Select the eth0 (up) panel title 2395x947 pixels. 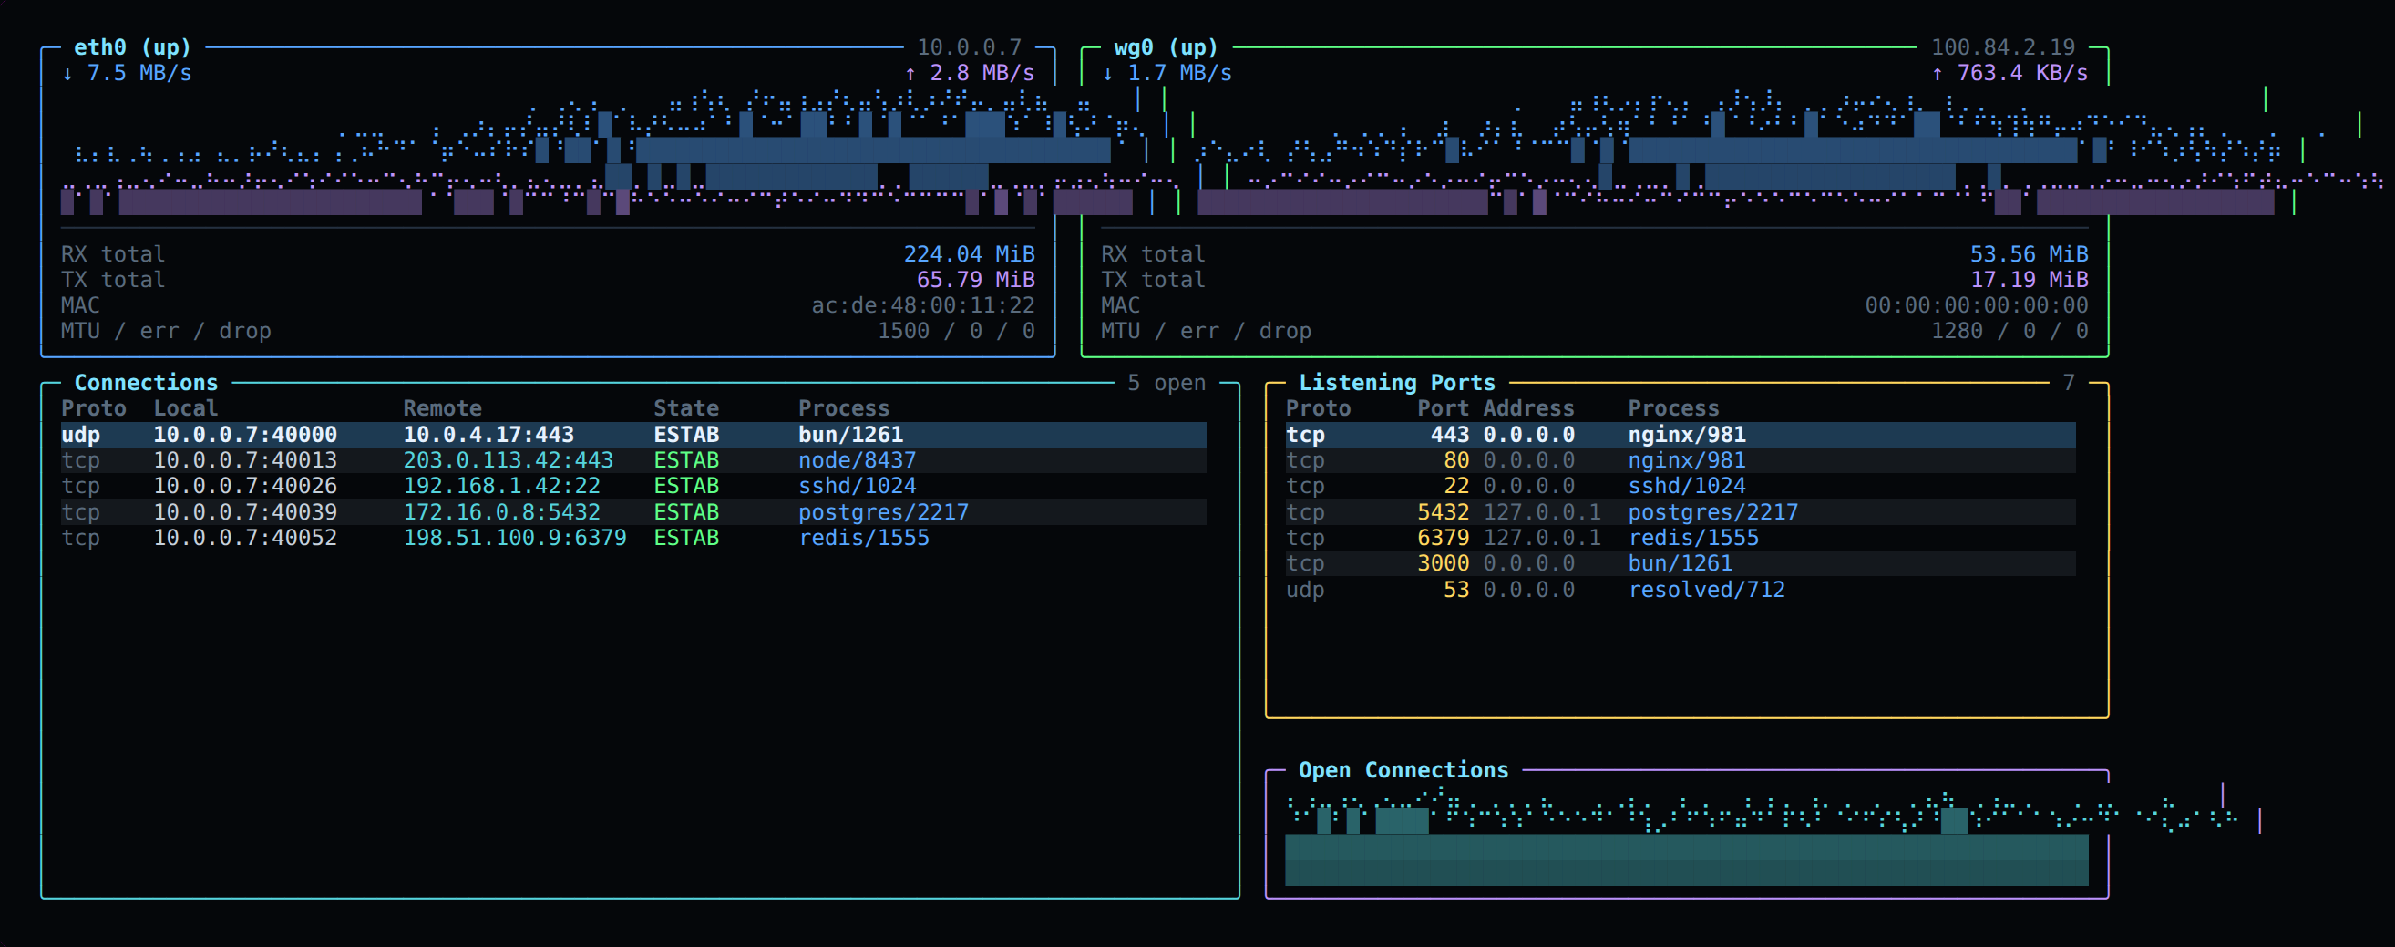click(132, 46)
